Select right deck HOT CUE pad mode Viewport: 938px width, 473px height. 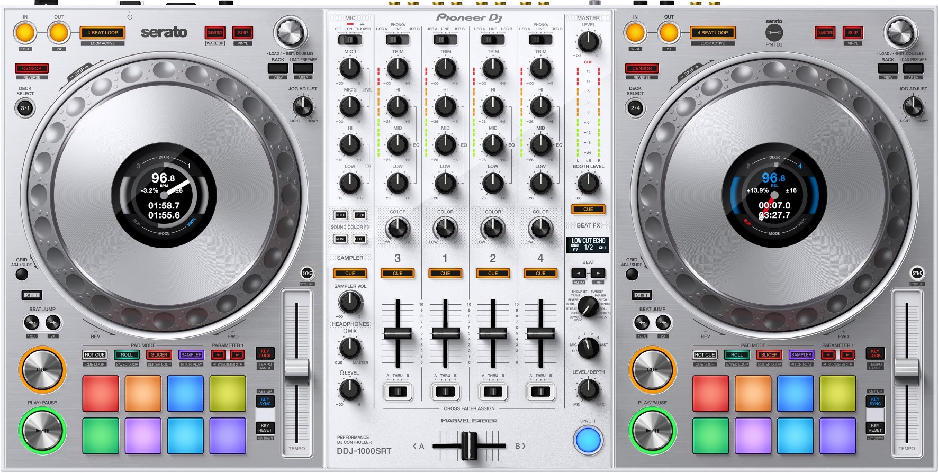point(705,354)
